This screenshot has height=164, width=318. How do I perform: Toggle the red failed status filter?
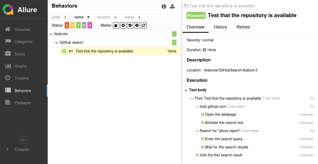click(67, 25)
